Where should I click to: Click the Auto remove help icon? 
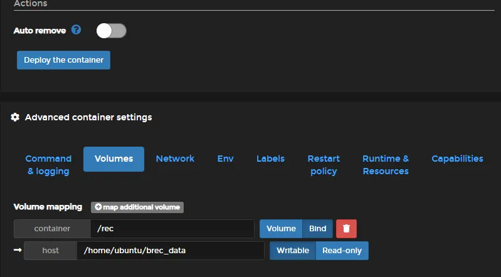[76, 30]
